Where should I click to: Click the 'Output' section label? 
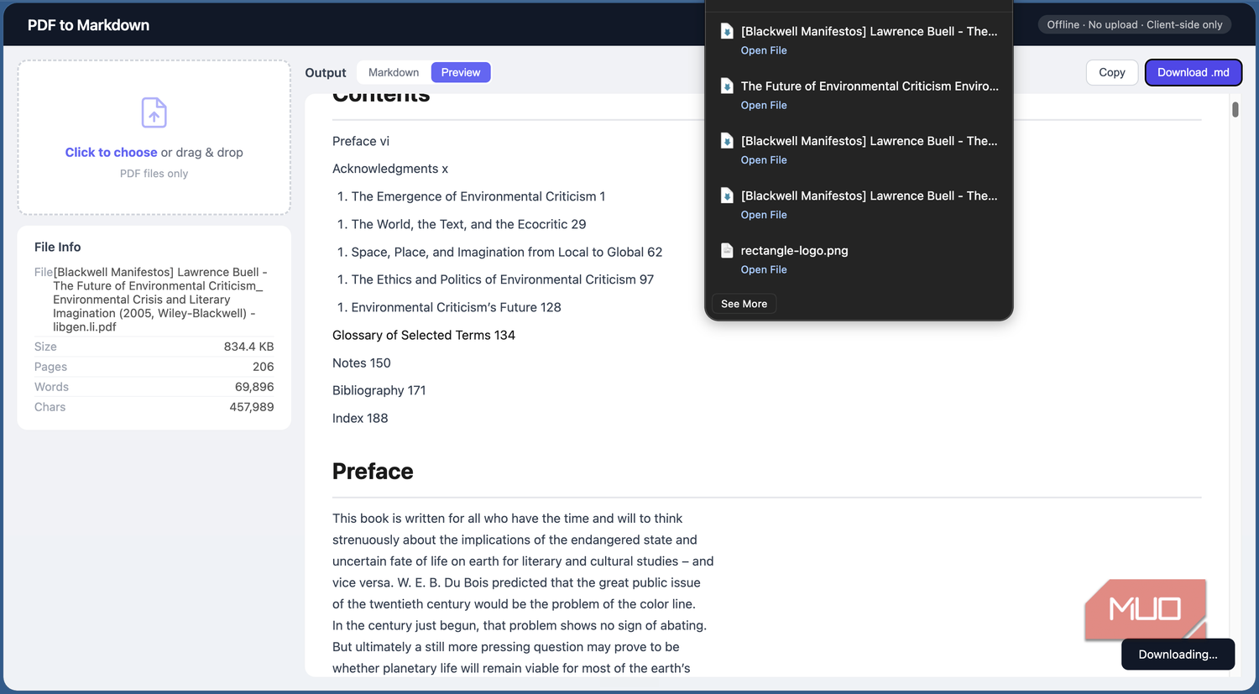tap(326, 73)
